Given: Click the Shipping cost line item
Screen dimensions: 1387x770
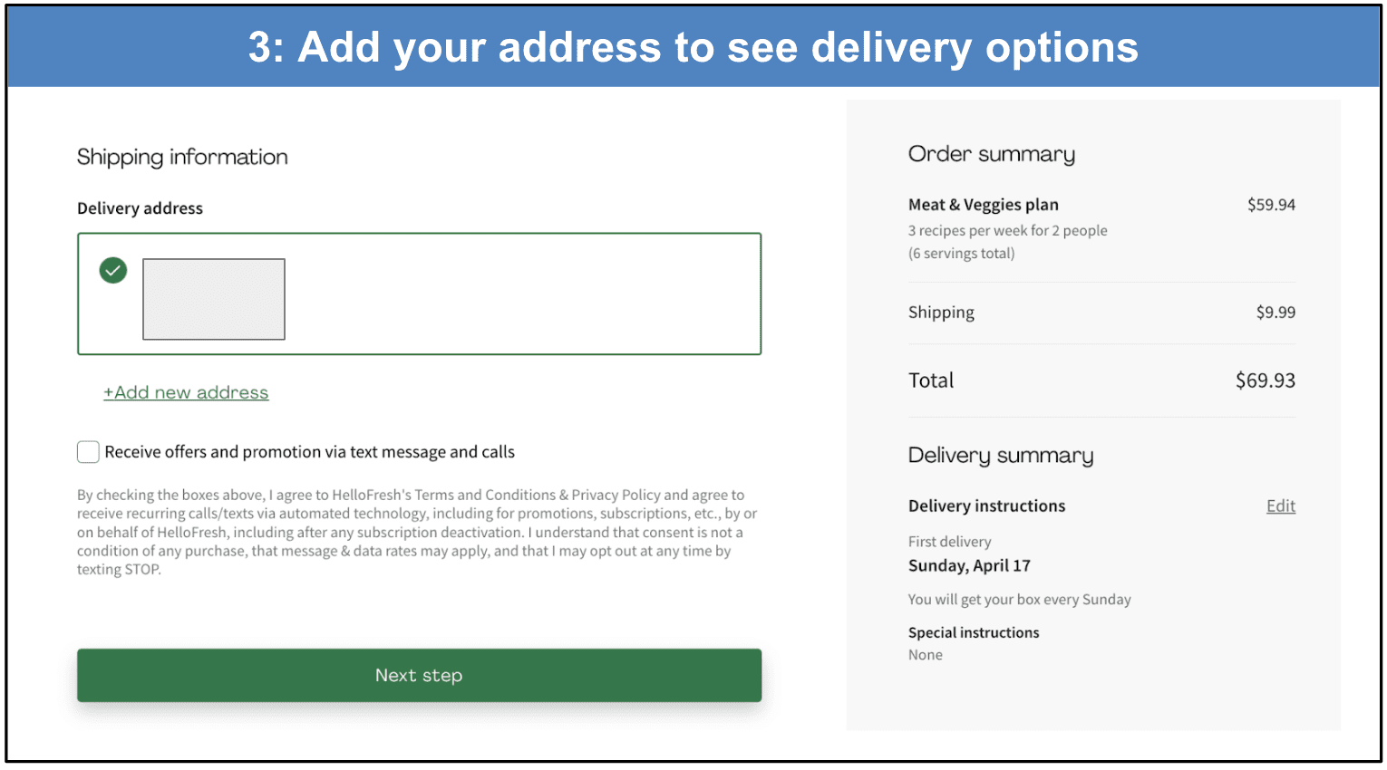Looking at the screenshot, I should point(941,312).
